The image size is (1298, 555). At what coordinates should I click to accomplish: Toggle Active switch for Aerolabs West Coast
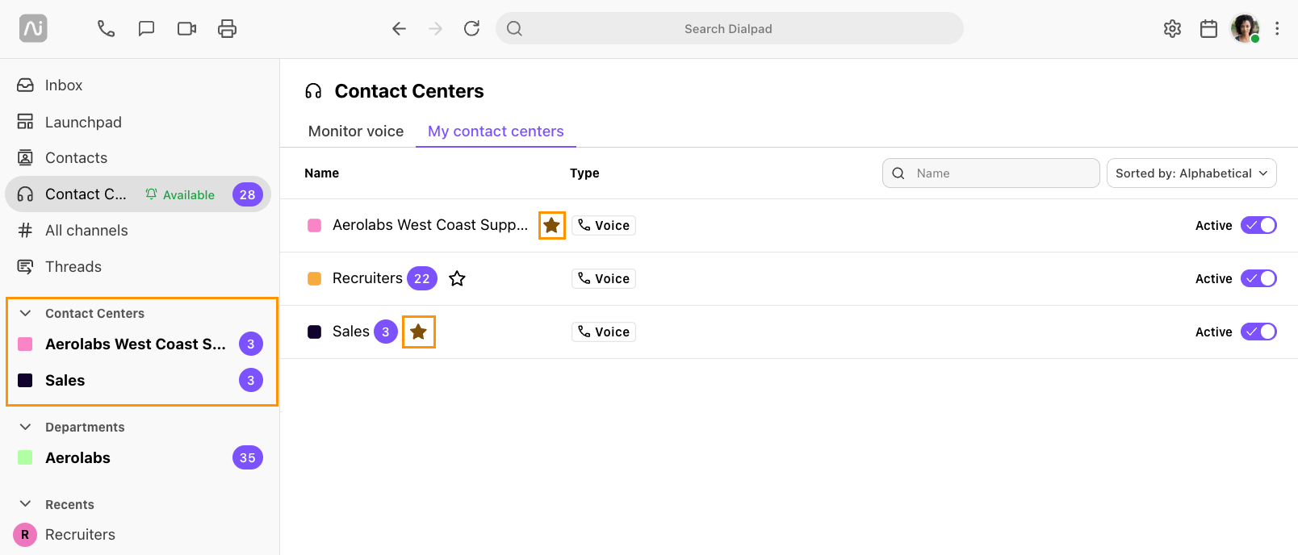pyautogui.click(x=1258, y=226)
